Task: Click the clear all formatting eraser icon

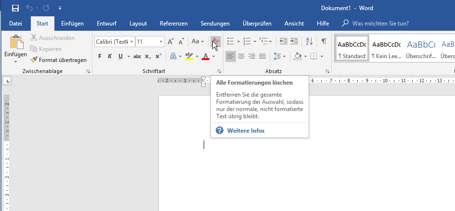Action: 216,41
